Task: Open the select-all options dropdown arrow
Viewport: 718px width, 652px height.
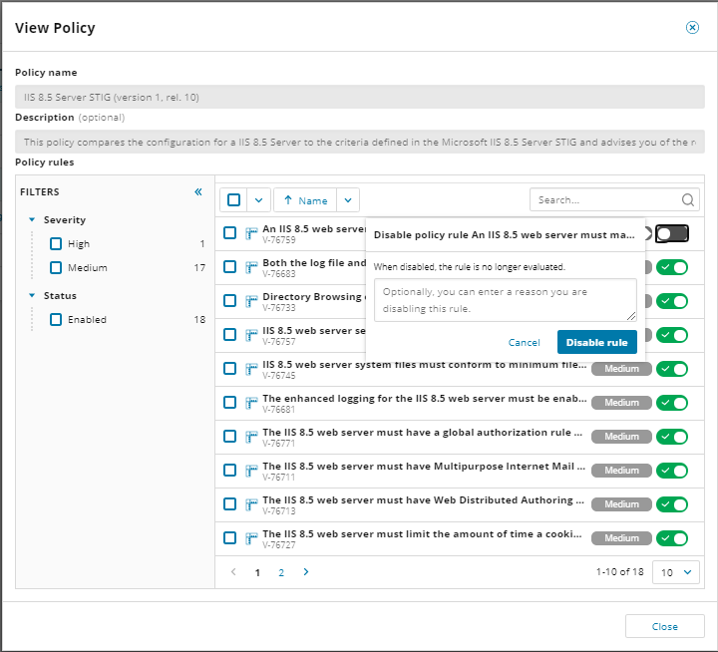Action: click(257, 200)
